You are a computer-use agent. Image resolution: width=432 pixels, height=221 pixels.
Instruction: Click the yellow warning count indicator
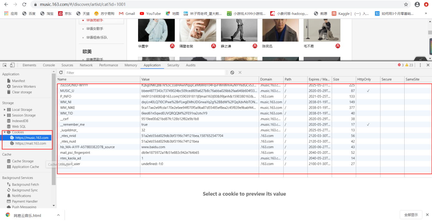409,65
